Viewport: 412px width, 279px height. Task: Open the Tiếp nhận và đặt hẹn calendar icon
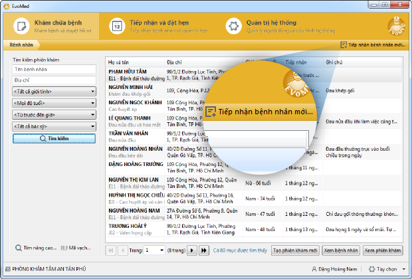coord(117,26)
